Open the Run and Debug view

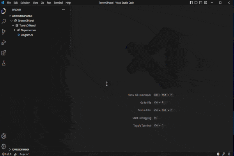pos(4,42)
